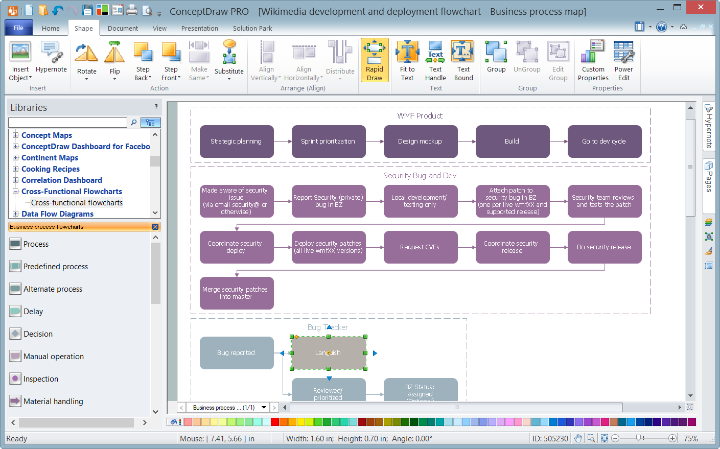This screenshot has width=720, height=449.
Task: Select the Text Handle tool
Action: 435,60
